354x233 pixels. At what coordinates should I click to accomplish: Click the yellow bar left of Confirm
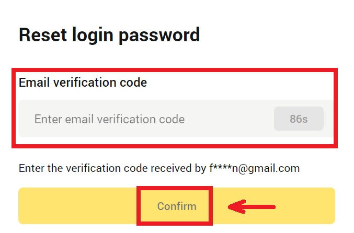(78, 206)
